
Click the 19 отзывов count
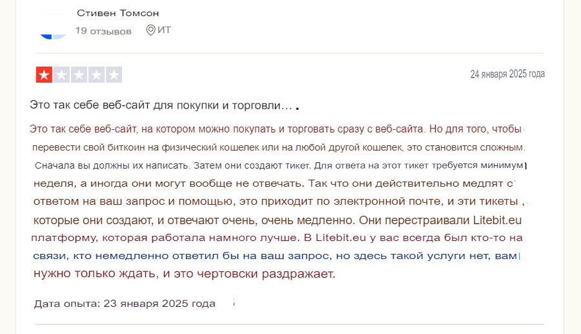tap(103, 31)
